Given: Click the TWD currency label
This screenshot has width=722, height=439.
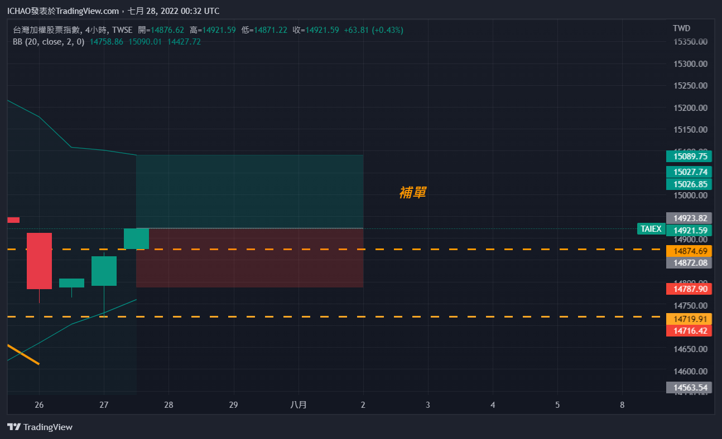Looking at the screenshot, I should coord(681,28).
